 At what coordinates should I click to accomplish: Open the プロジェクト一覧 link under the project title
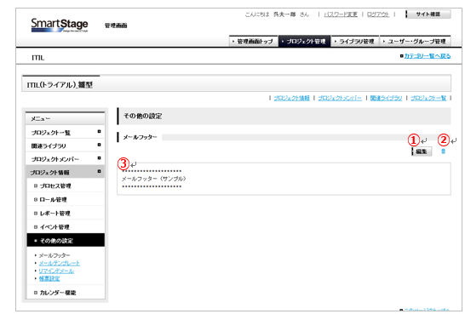[x=428, y=98]
